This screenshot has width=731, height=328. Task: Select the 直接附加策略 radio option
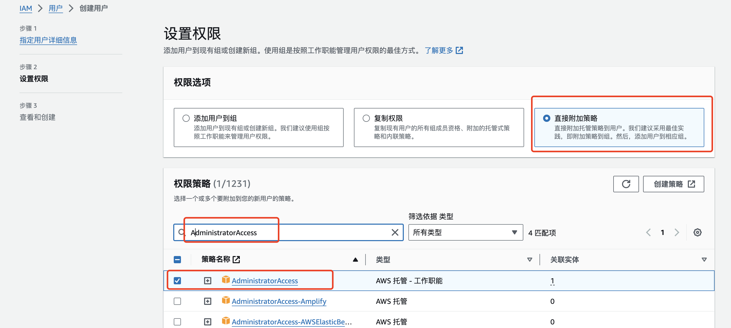pos(546,118)
